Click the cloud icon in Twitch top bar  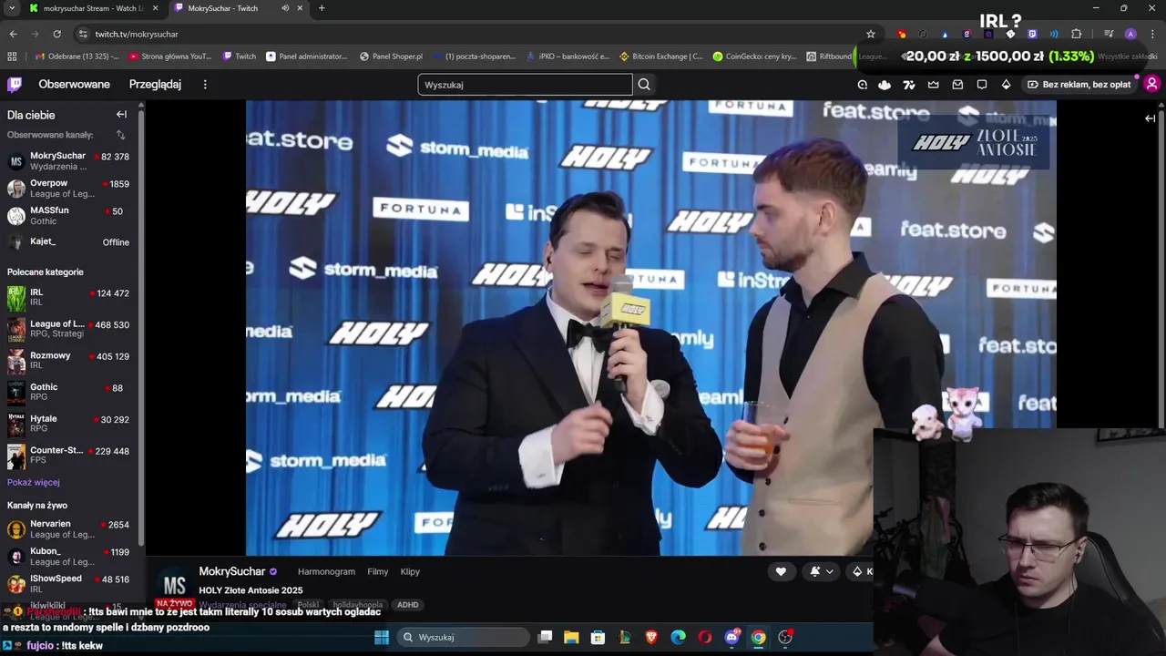tap(885, 85)
